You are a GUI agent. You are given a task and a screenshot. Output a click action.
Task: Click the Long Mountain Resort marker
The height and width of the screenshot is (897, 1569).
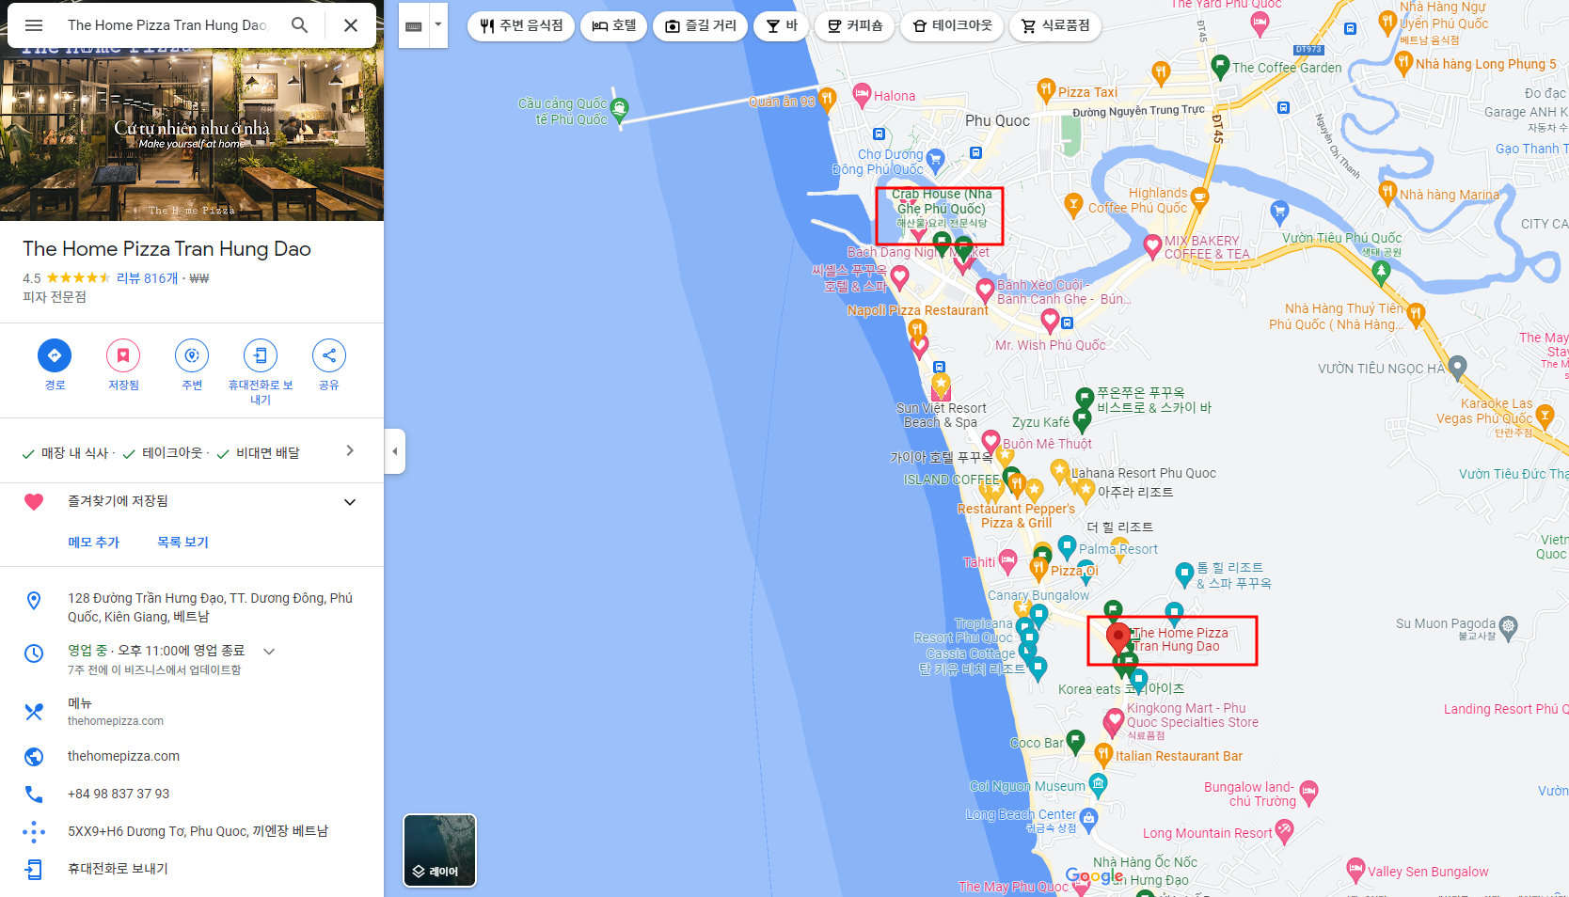pyautogui.click(x=1285, y=830)
